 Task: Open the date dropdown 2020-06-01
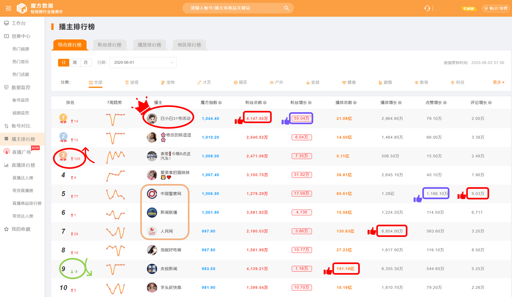(143, 62)
